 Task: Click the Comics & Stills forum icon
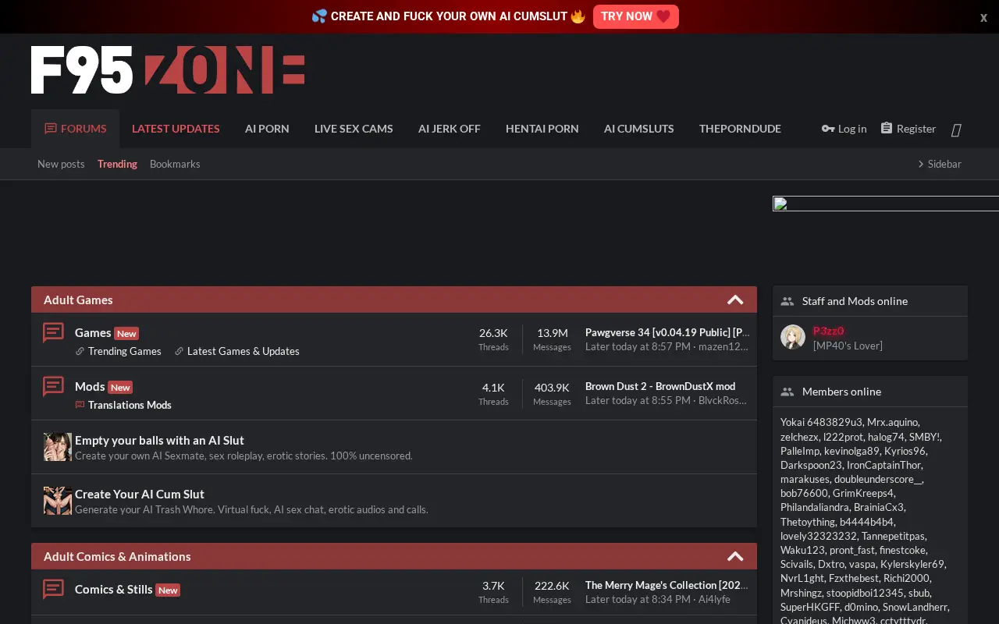tap(53, 590)
